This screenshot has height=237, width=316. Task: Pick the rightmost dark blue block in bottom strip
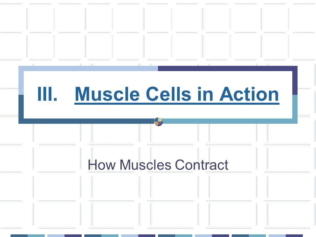click(x=240, y=236)
